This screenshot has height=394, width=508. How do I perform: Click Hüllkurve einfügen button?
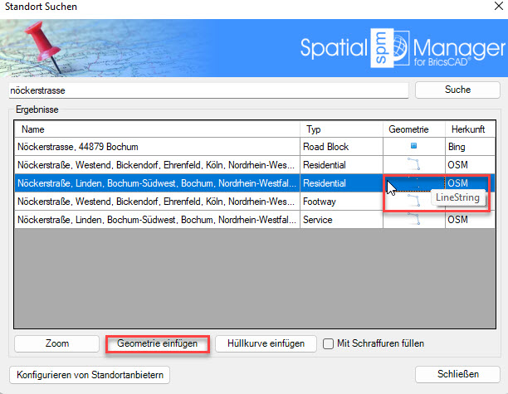pos(265,343)
